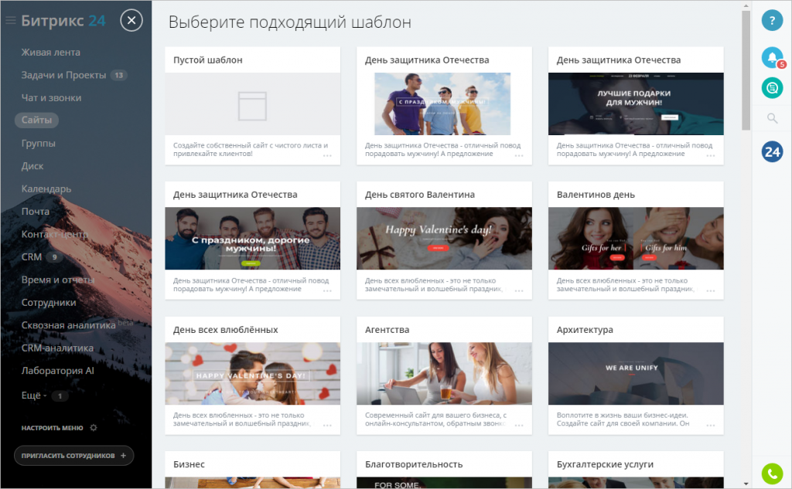Open the green chat messages icon
The height and width of the screenshot is (489, 792).
pos(772,88)
